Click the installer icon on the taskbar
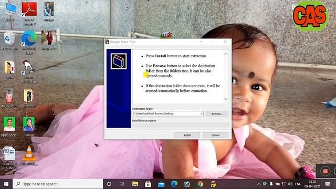The width and height of the screenshot is (336, 189). (x=213, y=184)
